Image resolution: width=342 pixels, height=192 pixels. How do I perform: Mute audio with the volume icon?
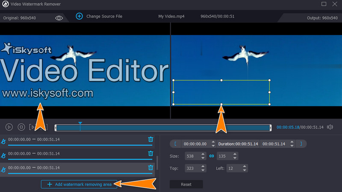(330, 127)
